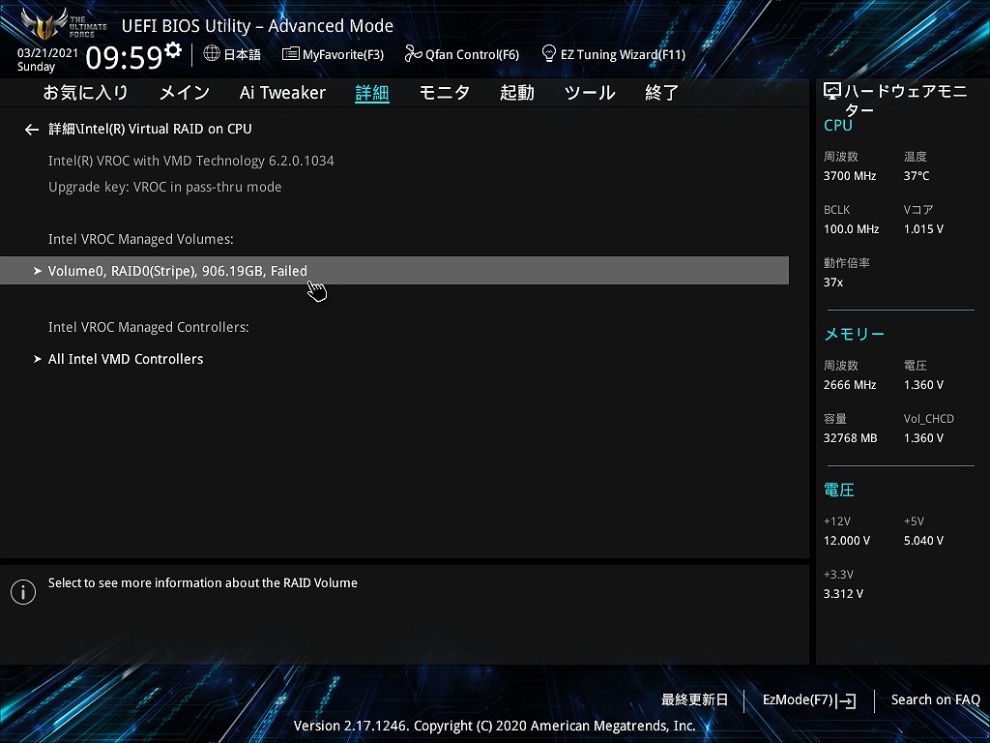Click the help text about RAID Volume

(x=203, y=583)
